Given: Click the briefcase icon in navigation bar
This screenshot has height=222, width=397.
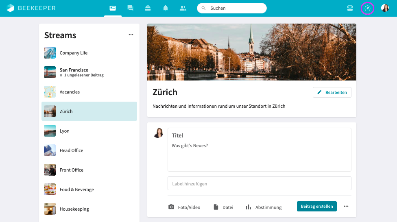Looking at the screenshot, I should 148,8.
